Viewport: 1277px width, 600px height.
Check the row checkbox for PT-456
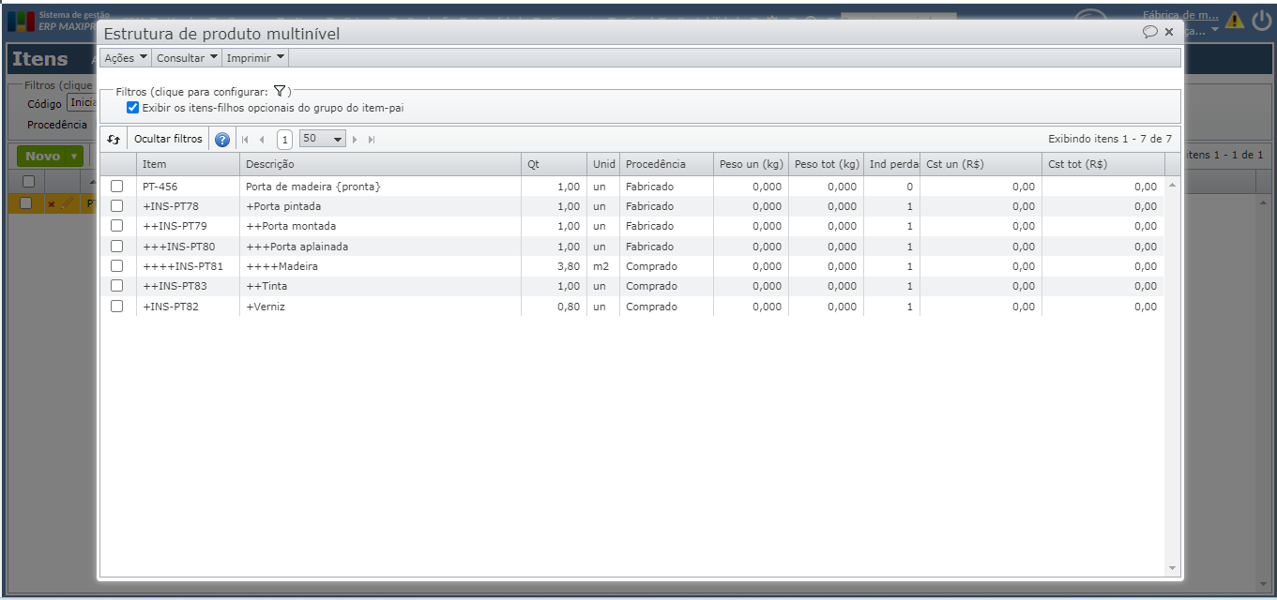117,187
